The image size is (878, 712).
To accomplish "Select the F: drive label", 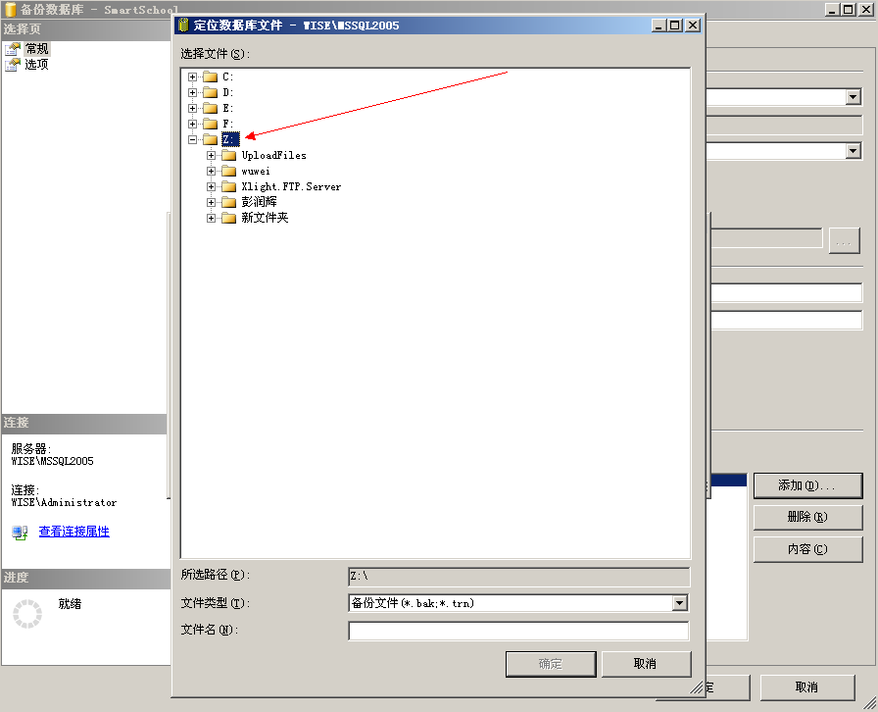I will click(228, 124).
